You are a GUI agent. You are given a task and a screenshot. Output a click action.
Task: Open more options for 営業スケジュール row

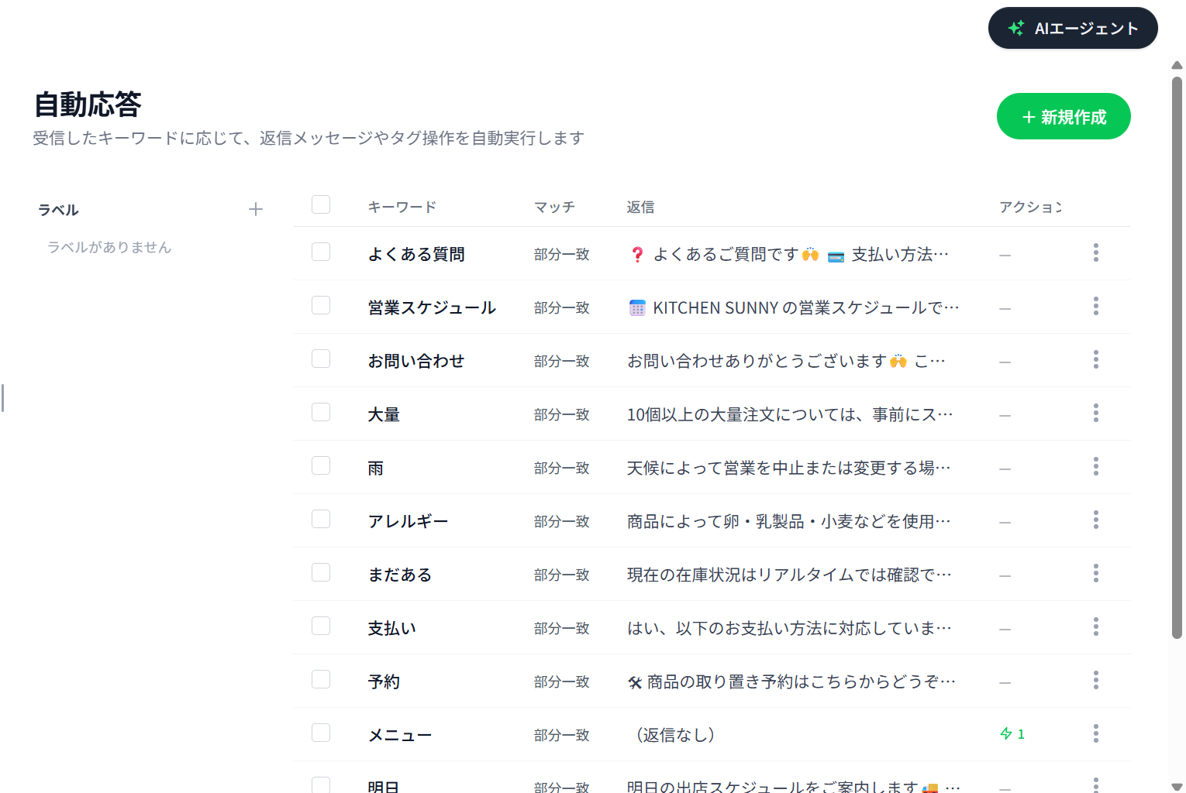pos(1096,306)
